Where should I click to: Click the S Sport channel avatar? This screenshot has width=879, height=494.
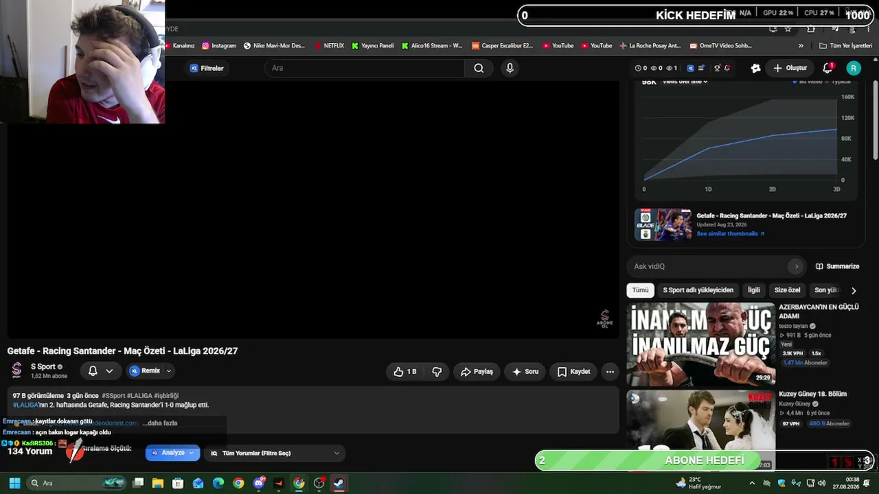(16, 370)
